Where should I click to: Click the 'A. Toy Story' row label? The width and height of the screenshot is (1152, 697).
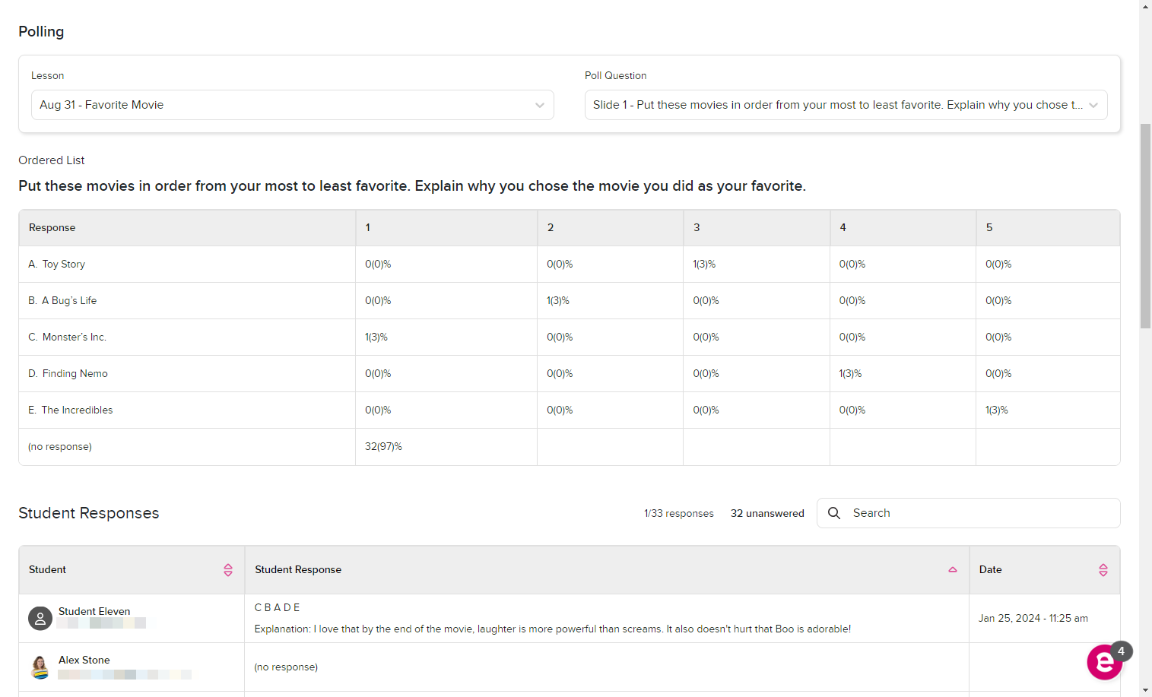click(x=57, y=265)
